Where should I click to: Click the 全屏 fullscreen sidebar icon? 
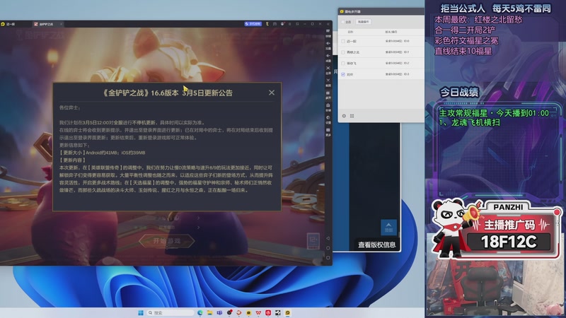coord(328,70)
